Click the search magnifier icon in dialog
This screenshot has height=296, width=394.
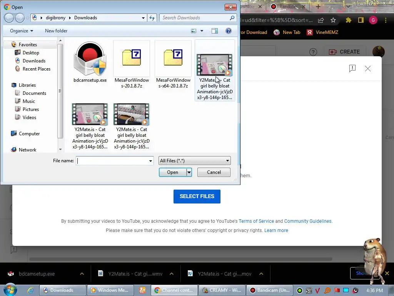tap(232, 18)
